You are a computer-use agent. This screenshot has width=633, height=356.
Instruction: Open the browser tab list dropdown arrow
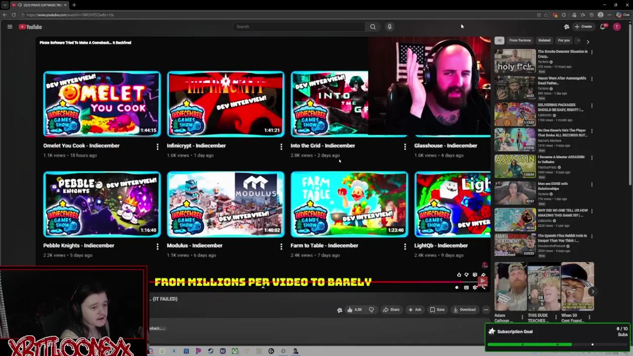pyautogui.click(x=4, y=5)
